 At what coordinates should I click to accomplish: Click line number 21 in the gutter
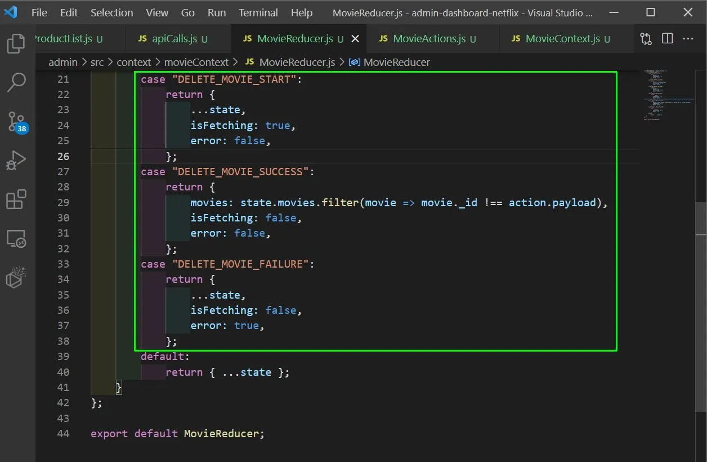pos(63,79)
